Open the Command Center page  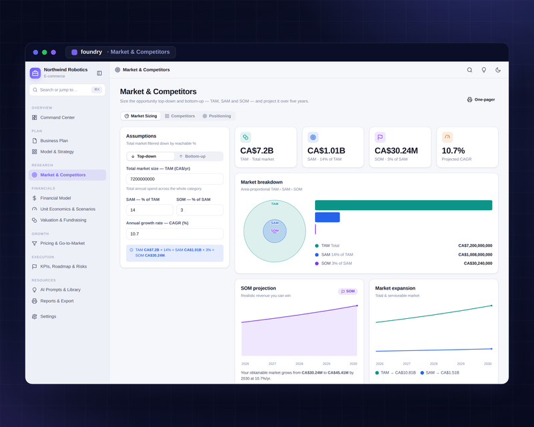click(67, 117)
